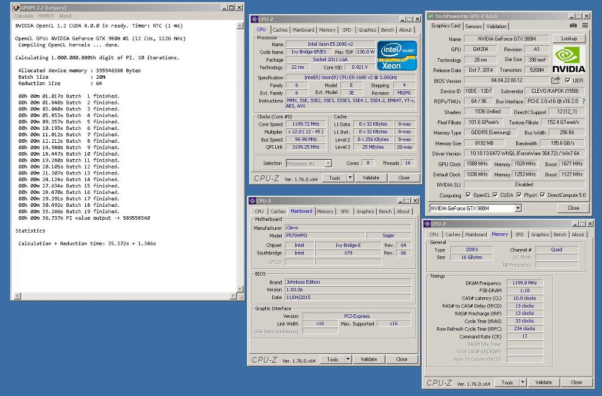Click Tools button in CPU-Z Memory window

(x=507, y=382)
